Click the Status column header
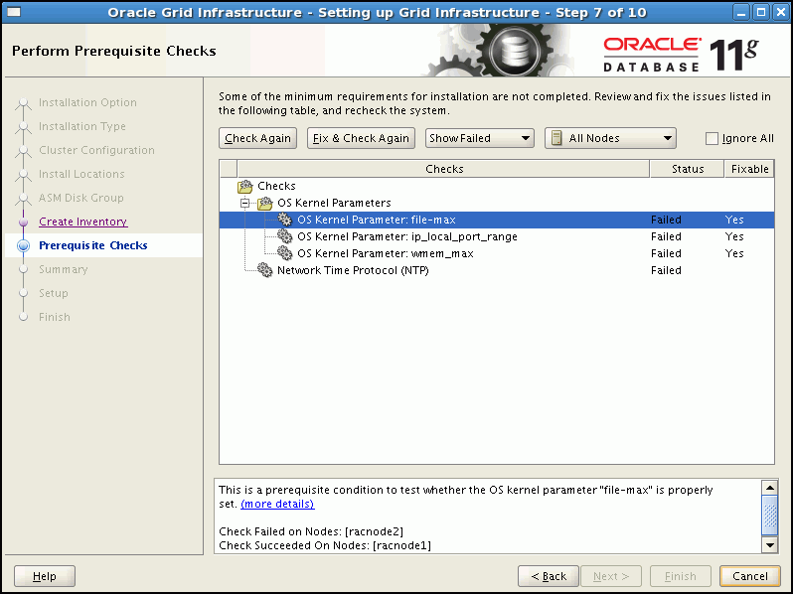 687,169
